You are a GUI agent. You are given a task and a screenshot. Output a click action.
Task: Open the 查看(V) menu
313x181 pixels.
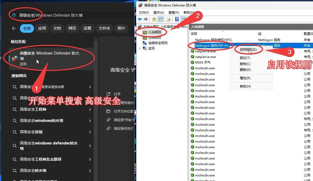174,12
